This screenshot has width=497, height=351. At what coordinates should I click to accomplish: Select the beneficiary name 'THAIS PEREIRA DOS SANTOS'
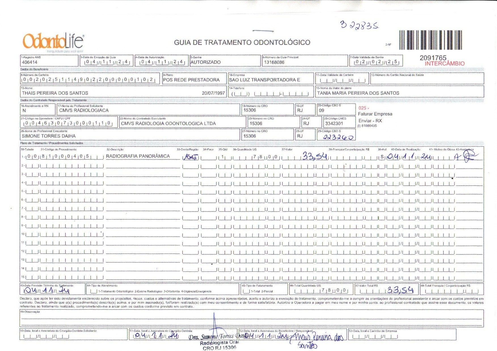(55, 93)
